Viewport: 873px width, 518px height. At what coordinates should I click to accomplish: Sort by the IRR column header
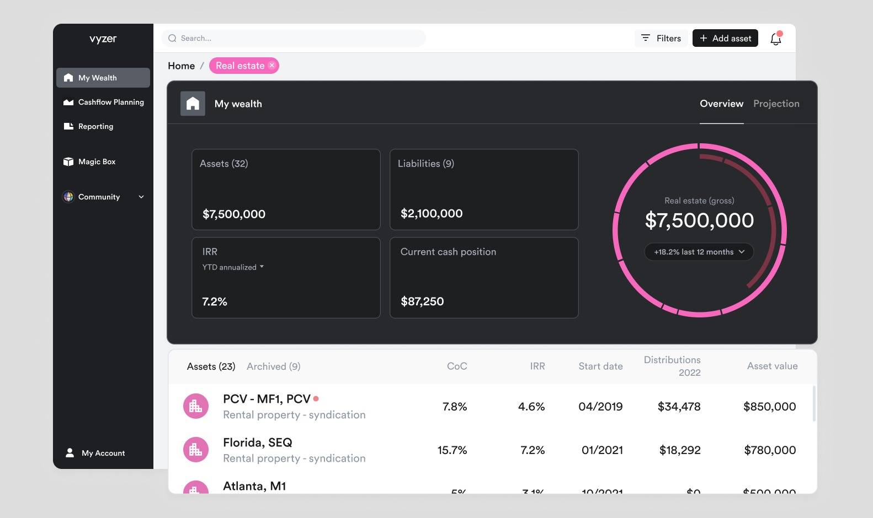pos(537,366)
